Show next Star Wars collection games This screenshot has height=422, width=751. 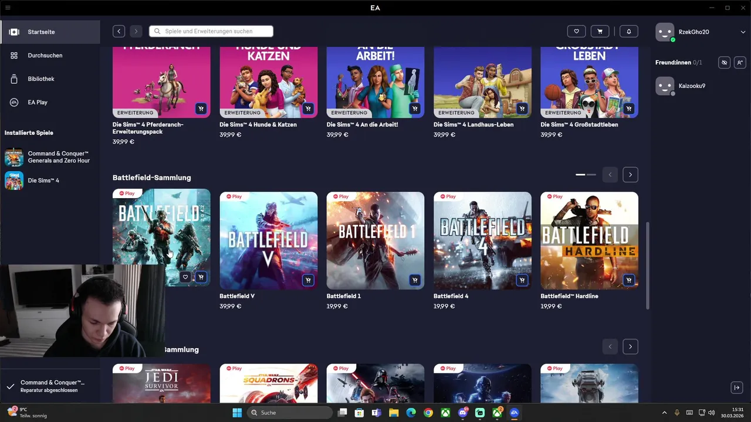[630, 346]
